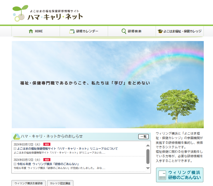This screenshot has height=186, width=213.
Task: Click the graduation cap icon in navigation
Action: tap(160, 31)
